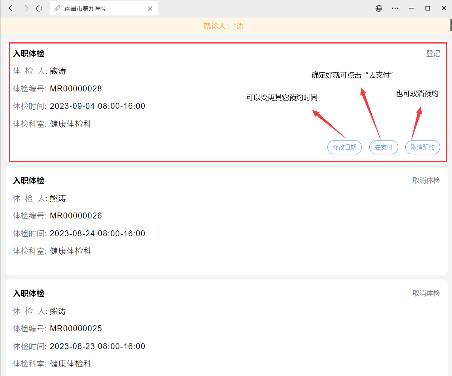Open the three-dot more options menu

click(395, 8)
